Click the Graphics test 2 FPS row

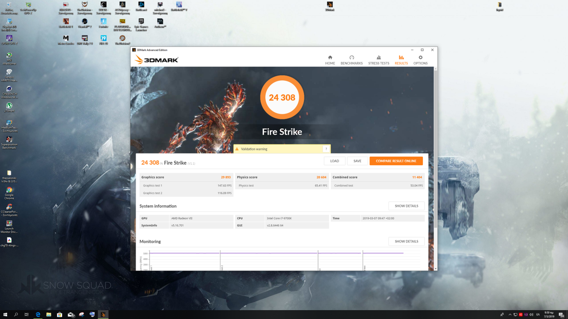click(186, 193)
